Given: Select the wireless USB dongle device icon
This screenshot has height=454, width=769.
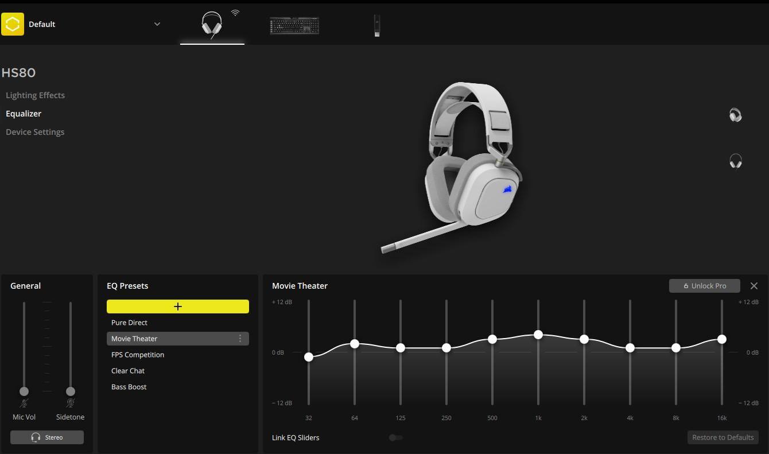Looking at the screenshot, I should point(376,25).
